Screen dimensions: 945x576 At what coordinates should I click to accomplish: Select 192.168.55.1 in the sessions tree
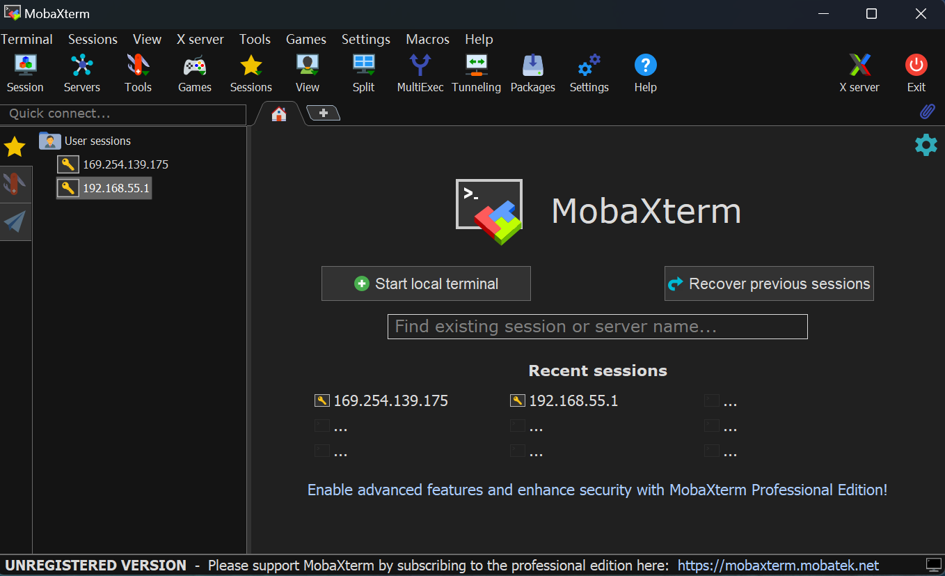(x=104, y=188)
